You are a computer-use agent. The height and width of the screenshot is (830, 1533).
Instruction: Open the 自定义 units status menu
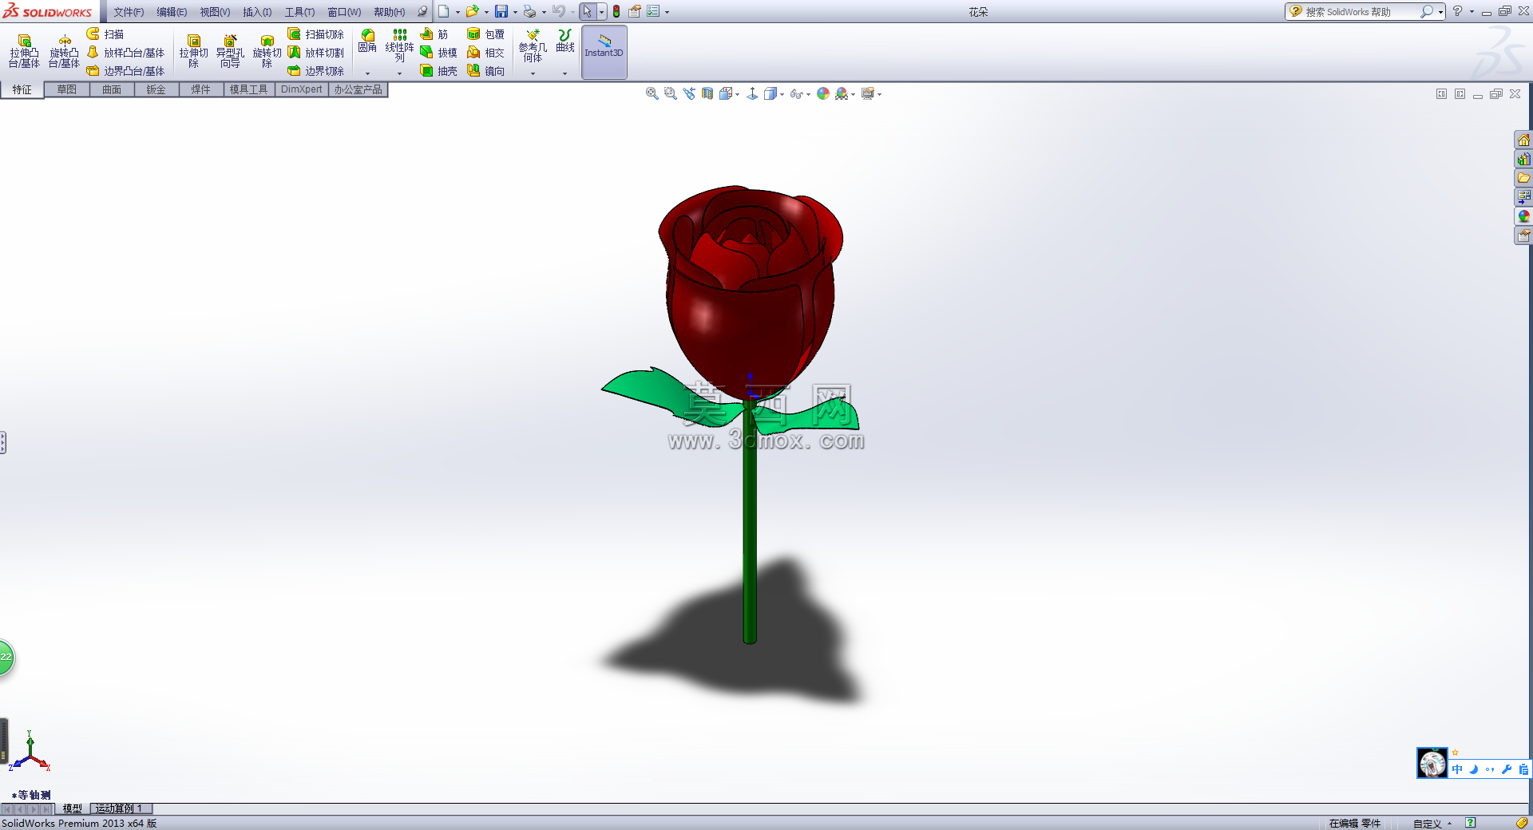pyautogui.click(x=1432, y=824)
